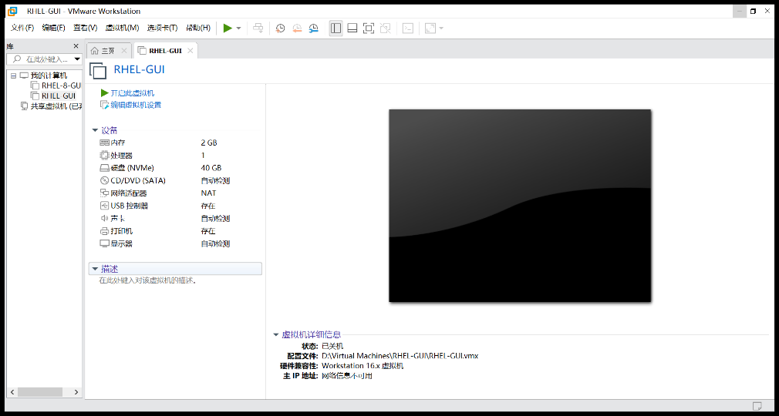This screenshot has height=416, width=779.
Task: Open the 编辑(E) menu
Action: point(54,28)
